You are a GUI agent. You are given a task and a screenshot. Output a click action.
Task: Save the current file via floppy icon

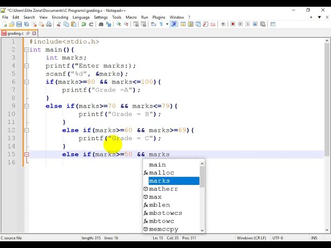[19, 24]
